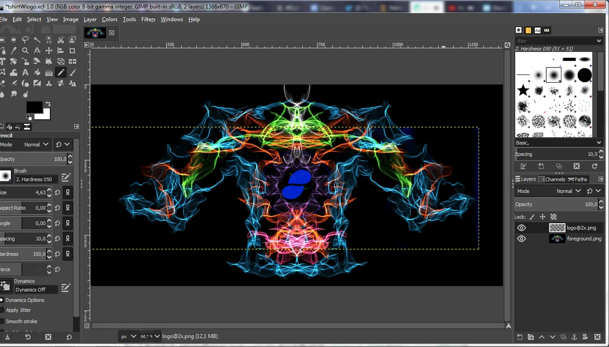Select the Select by Color tool
The width and height of the screenshot is (609, 347).
49,40
